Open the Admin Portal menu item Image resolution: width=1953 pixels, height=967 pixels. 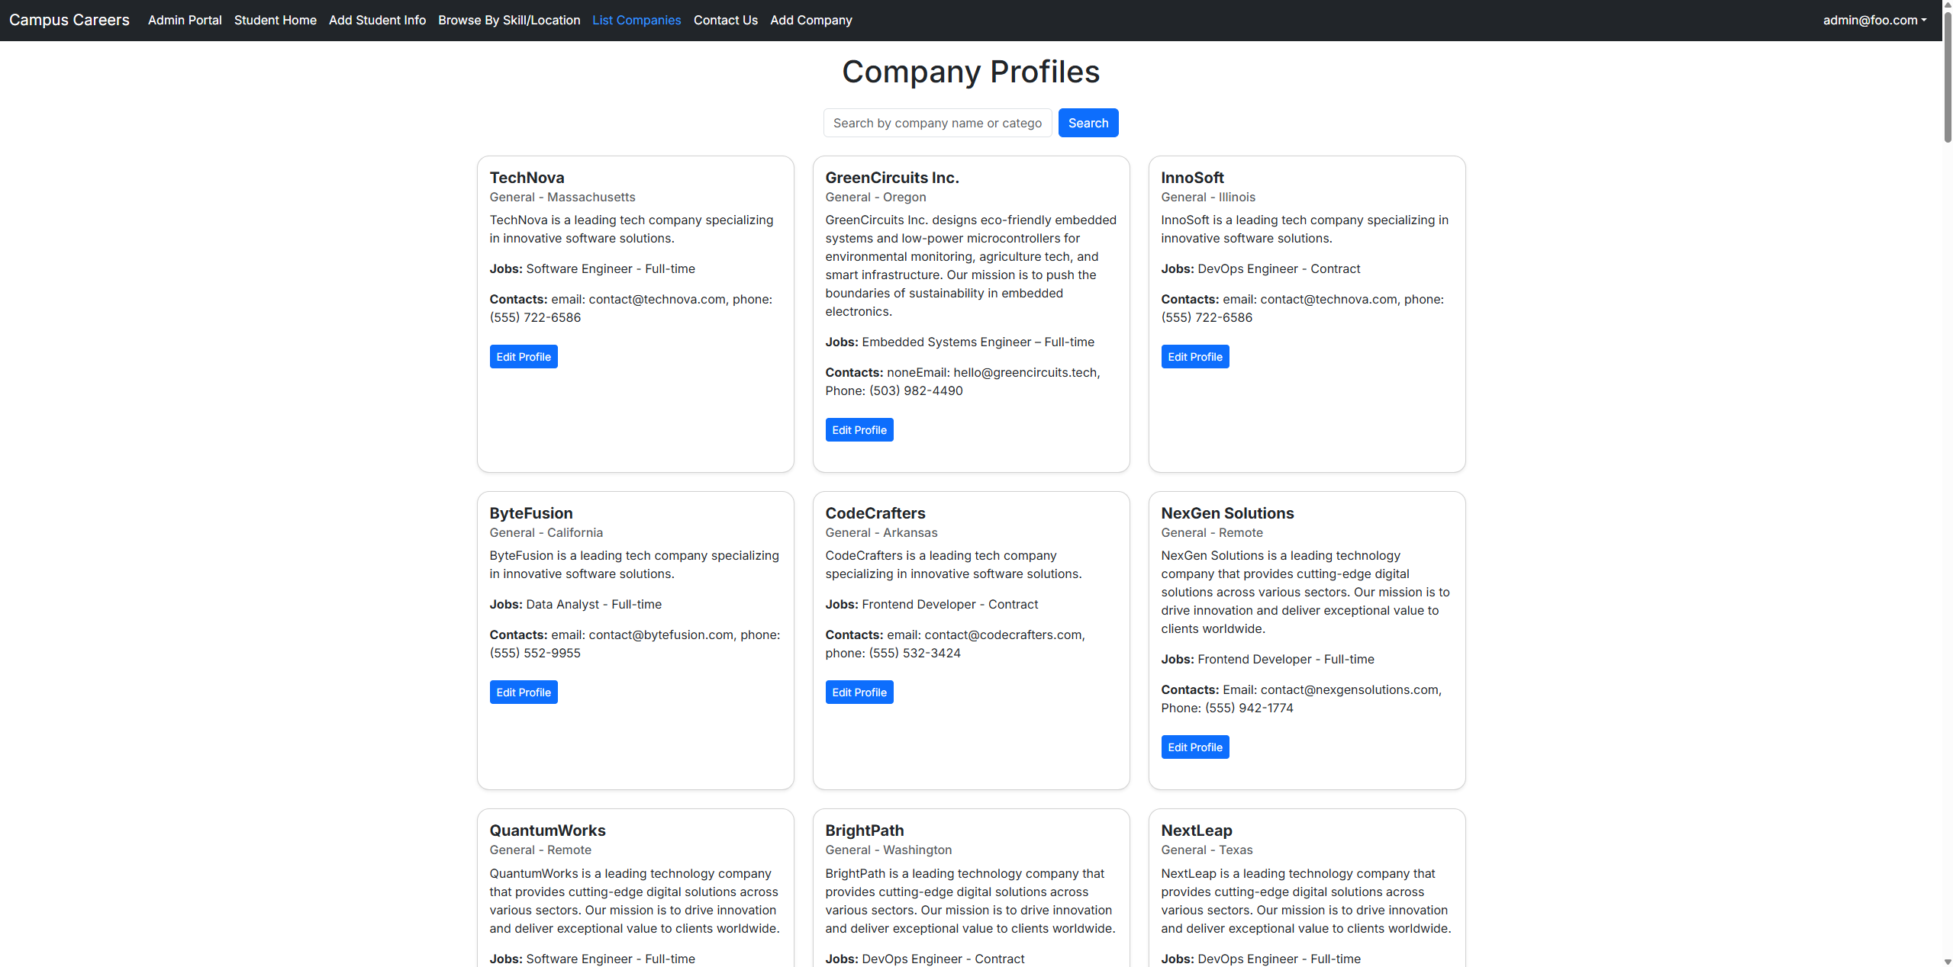coord(185,21)
